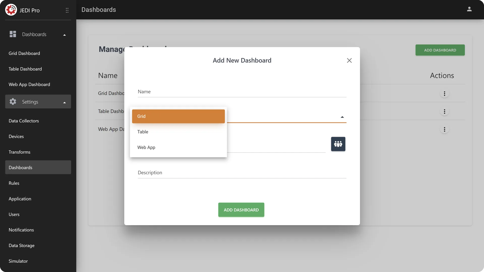Open Grid Dashboard in the sidebar
Viewport: 484px width, 272px height.
pyautogui.click(x=38, y=53)
